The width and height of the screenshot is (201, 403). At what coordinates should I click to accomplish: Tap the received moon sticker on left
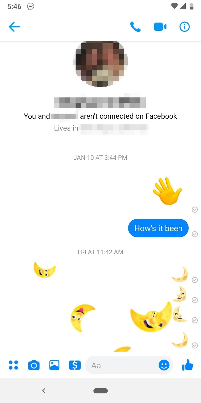click(x=44, y=270)
